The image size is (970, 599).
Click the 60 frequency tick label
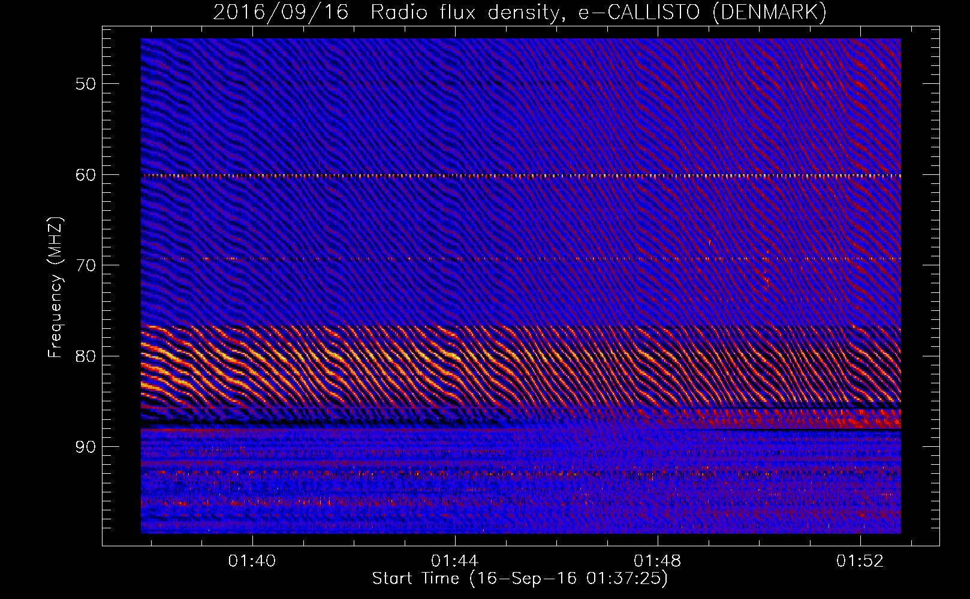click(86, 175)
